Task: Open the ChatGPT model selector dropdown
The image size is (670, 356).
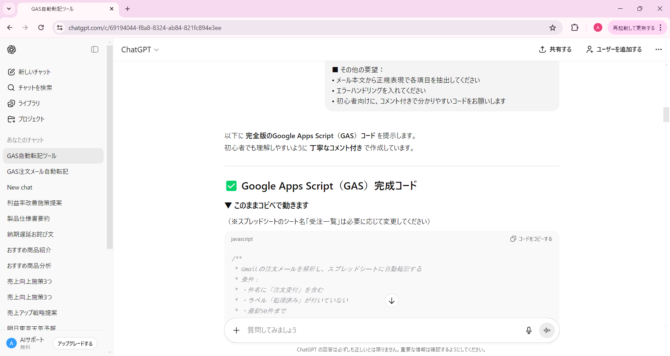Action: pyautogui.click(x=140, y=50)
